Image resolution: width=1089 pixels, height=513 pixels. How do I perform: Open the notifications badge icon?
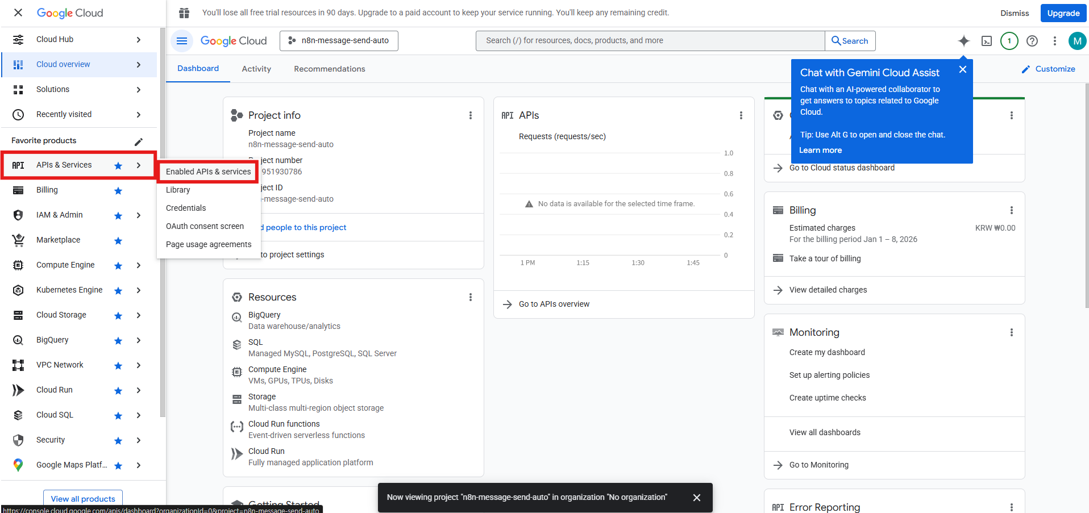click(1009, 41)
